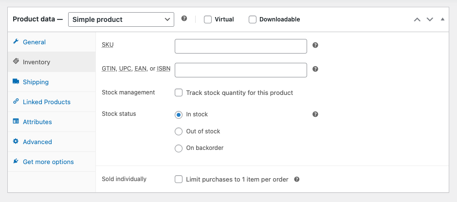Move Product data panel up with arrow

tap(417, 19)
